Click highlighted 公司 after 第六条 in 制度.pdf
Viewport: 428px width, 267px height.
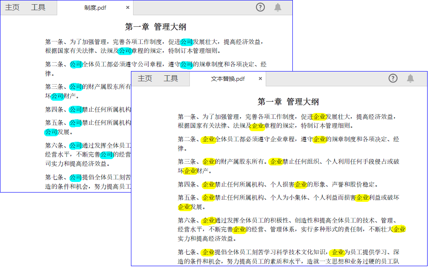coord(76,146)
